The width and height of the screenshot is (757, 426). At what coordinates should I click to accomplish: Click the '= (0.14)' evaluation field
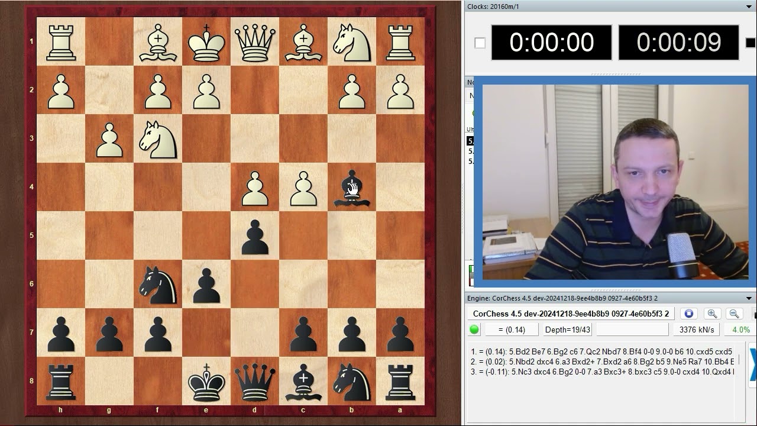[512, 330]
